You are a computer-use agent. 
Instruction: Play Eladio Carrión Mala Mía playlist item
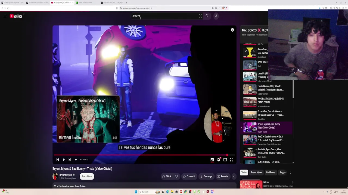pos(266,90)
